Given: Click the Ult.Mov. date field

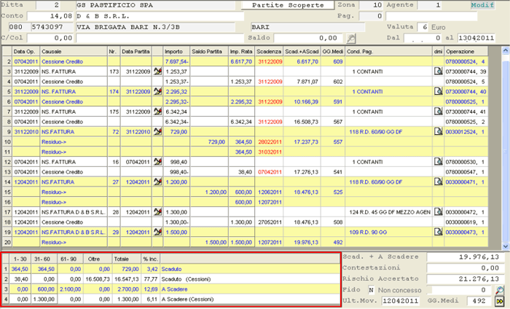Looking at the screenshot, I should coord(399,300).
